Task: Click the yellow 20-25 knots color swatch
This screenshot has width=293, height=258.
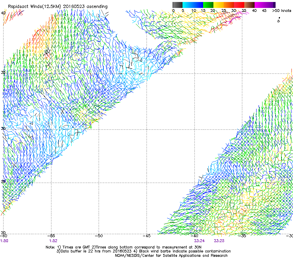Action: (219, 5)
